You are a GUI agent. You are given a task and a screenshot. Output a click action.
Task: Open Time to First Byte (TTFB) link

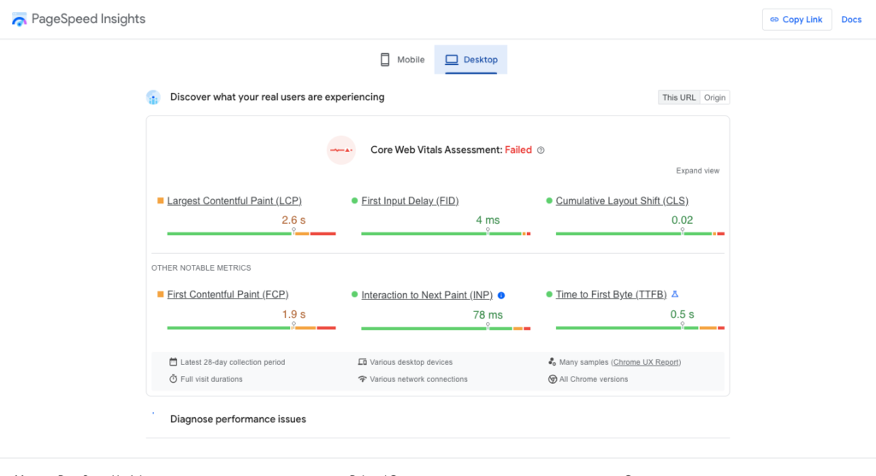611,295
